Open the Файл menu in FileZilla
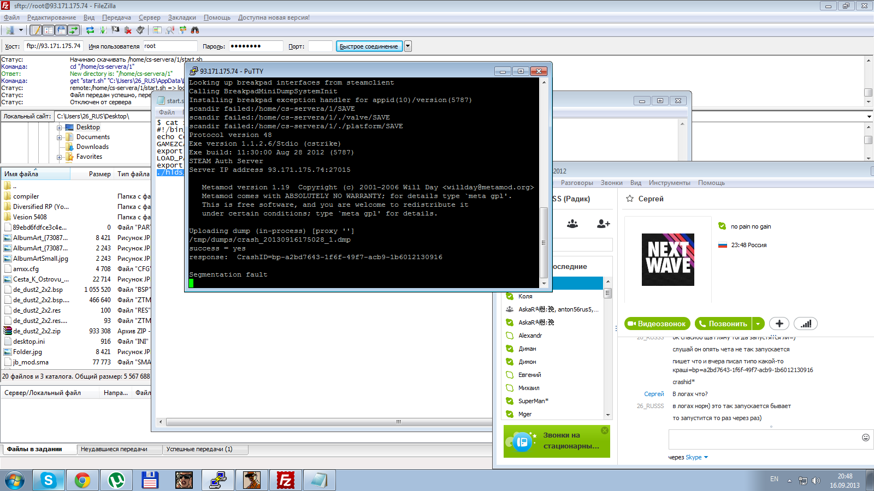 pyautogui.click(x=11, y=17)
